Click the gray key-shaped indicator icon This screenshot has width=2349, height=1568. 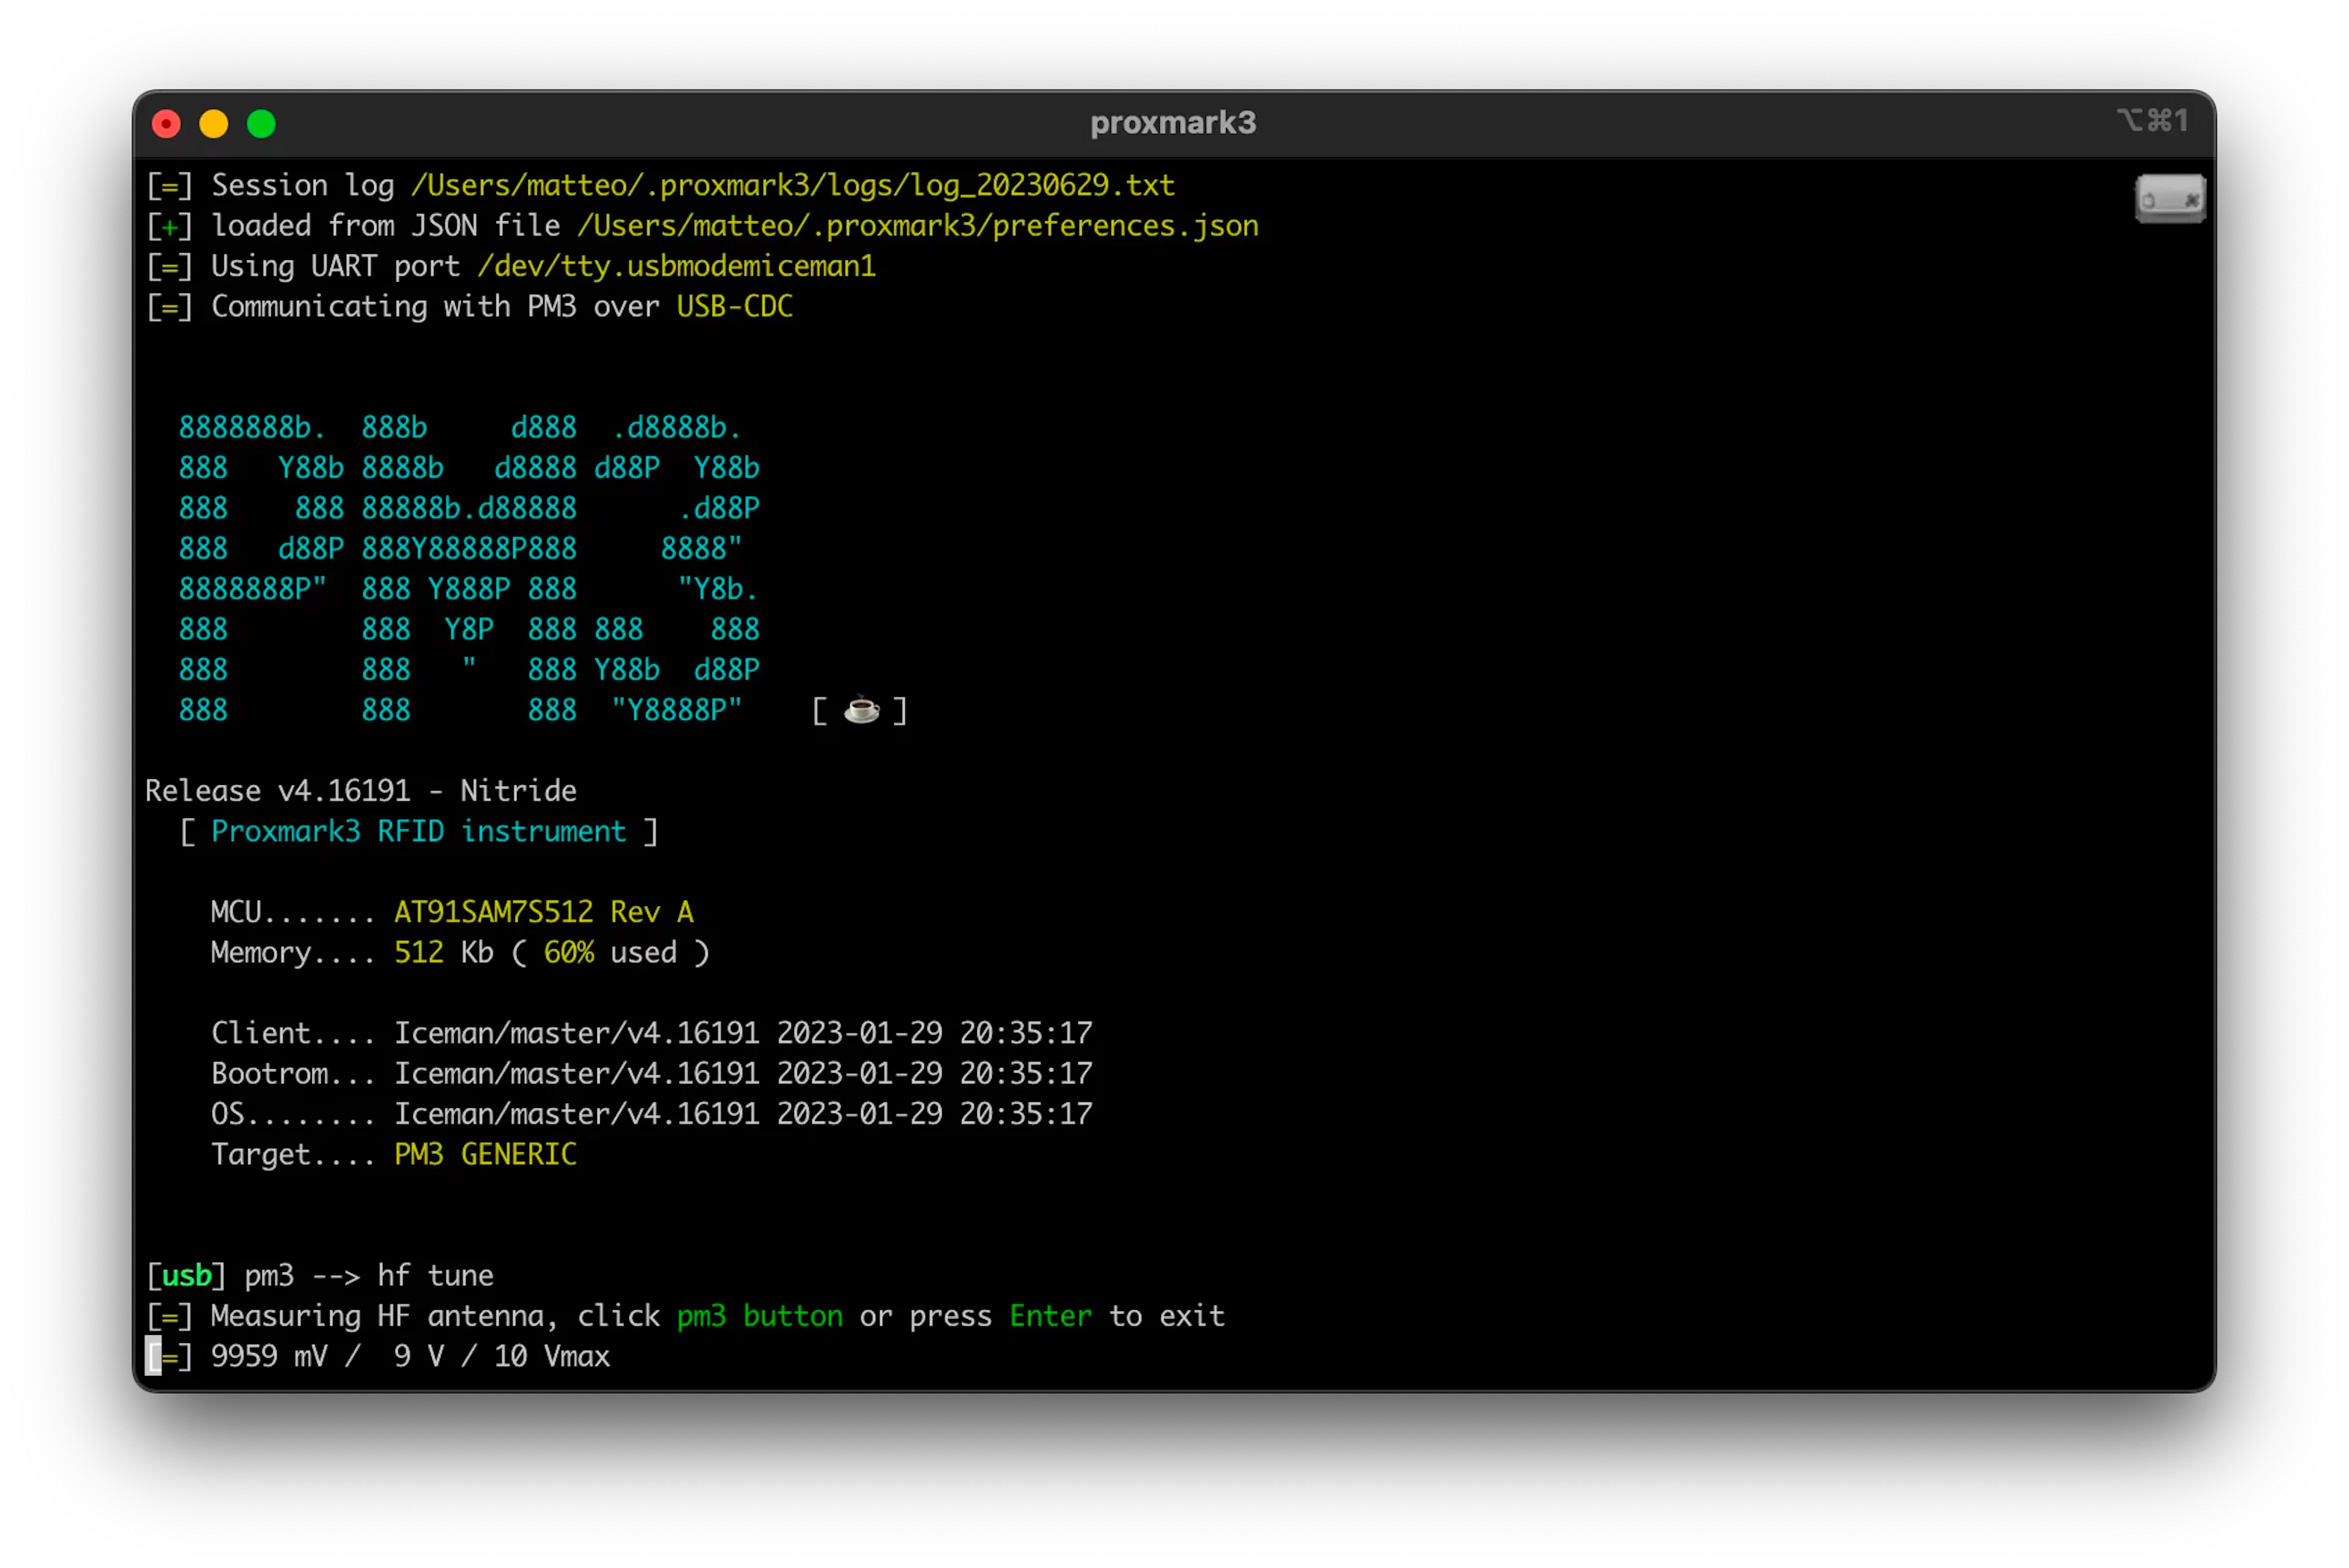click(2170, 199)
